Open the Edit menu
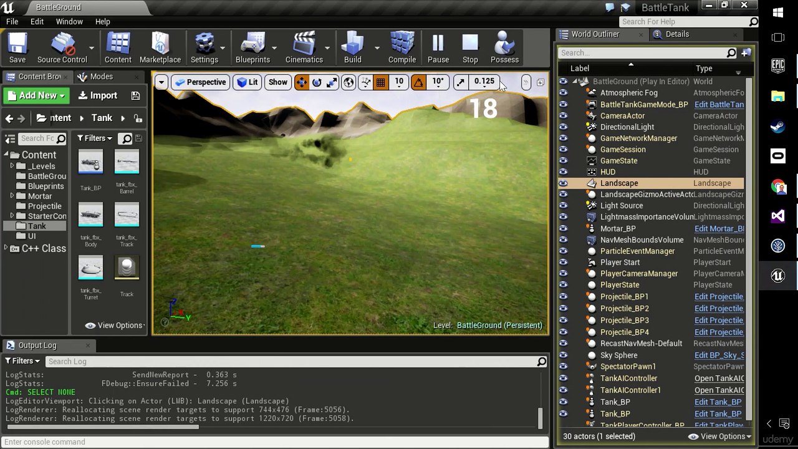Viewport: 798px width, 449px height. coord(37,21)
